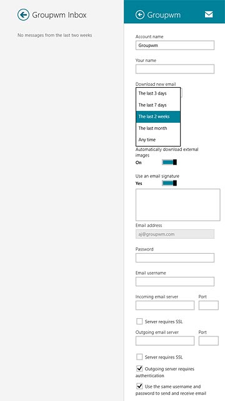The width and height of the screenshot is (225, 401).
Task: Turn off the email signature switch
Action: point(169,183)
